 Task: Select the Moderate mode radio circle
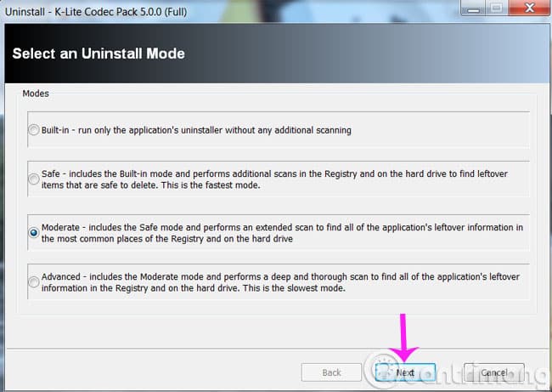[x=34, y=233]
